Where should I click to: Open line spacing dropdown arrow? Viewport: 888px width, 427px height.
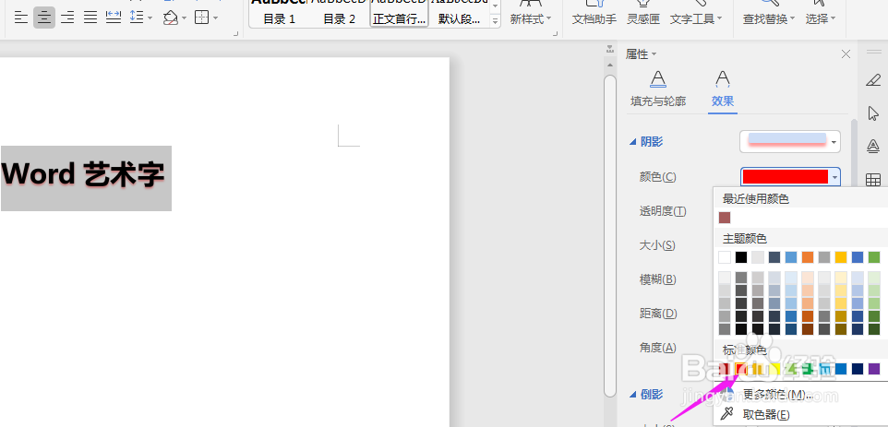[x=150, y=18]
